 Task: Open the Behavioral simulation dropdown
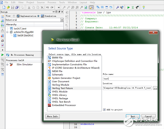(62, 20)
